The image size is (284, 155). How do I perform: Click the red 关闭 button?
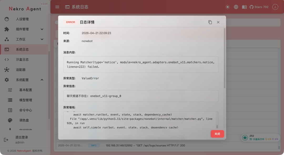[217, 134]
